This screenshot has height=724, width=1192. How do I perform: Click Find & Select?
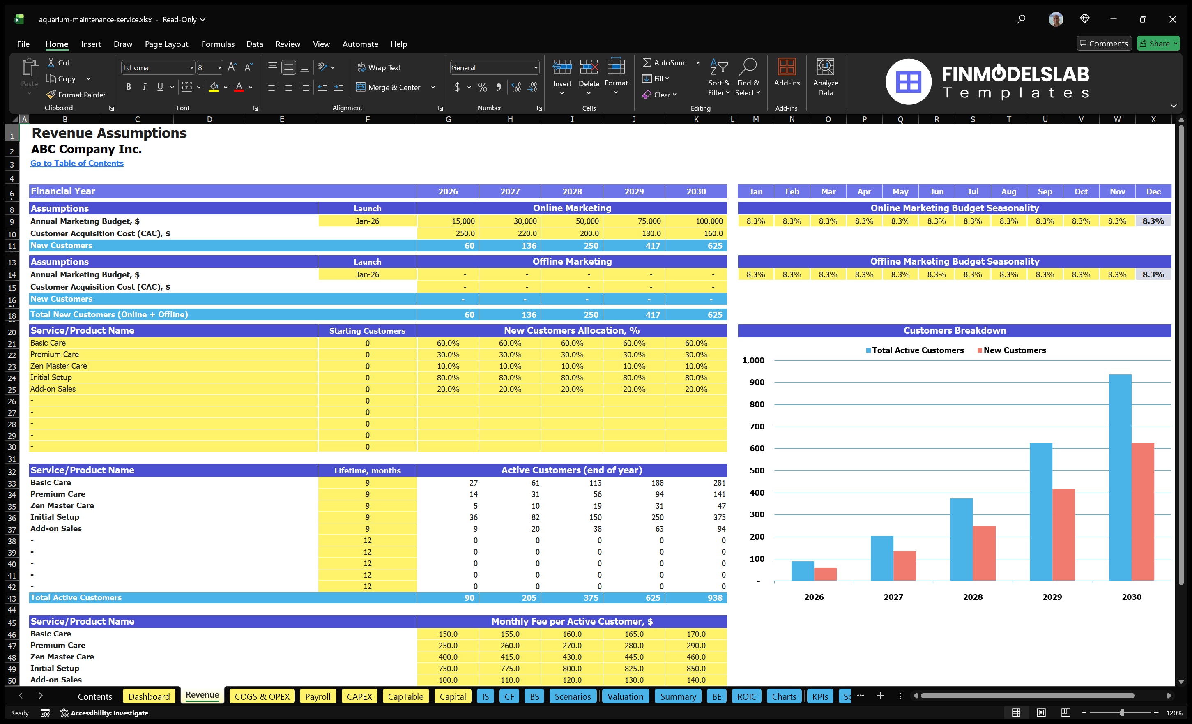point(748,77)
